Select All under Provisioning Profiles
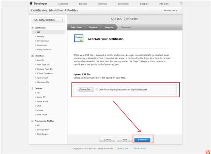This screenshot has width=211, height=154. tap(38, 125)
